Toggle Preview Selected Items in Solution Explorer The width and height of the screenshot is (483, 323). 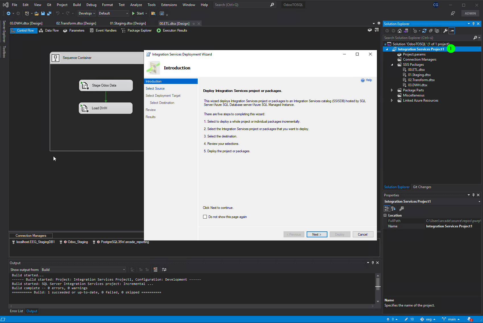click(x=452, y=31)
